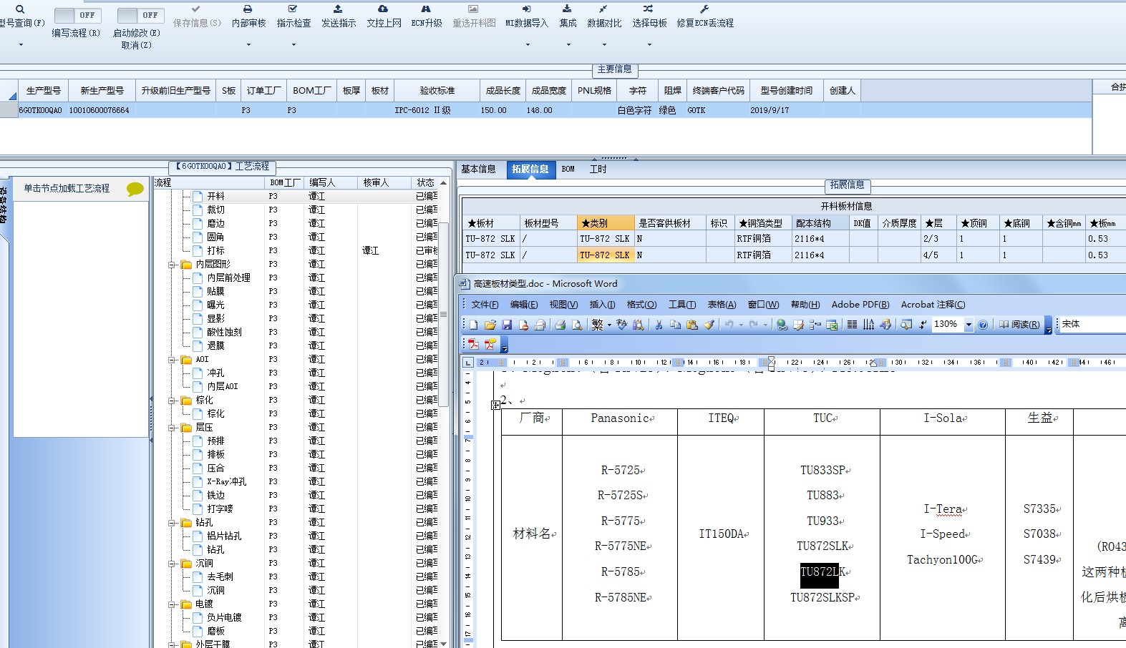Switch to the 拓展信息 tab

[x=530, y=170]
